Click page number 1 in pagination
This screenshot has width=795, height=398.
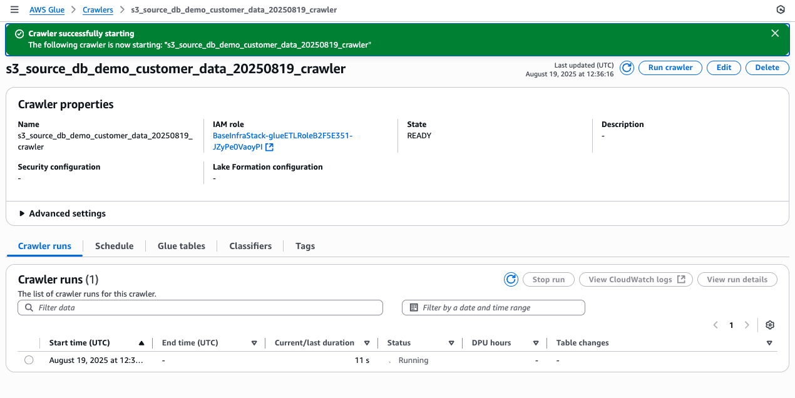click(x=731, y=325)
